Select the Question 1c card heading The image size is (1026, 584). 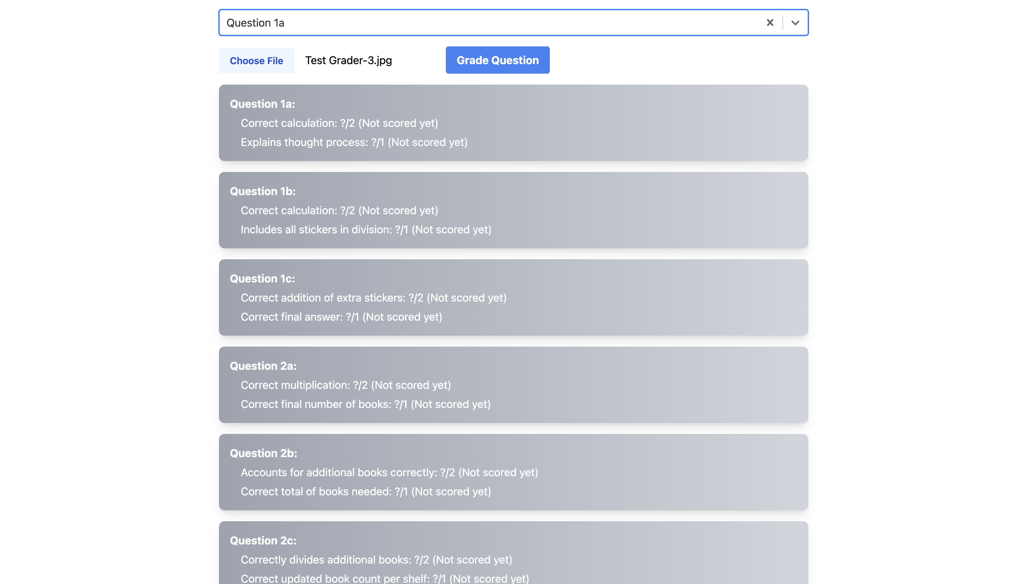[262, 279]
